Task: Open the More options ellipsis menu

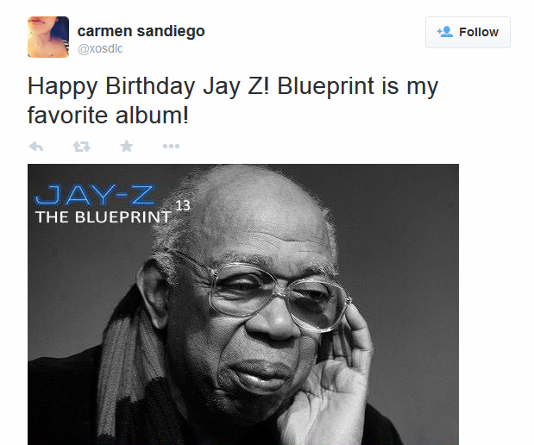Action: pos(171,146)
